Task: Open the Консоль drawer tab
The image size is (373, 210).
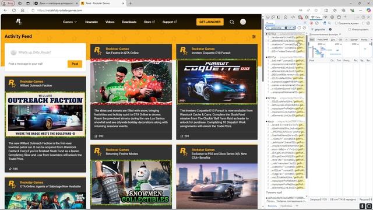Action: pos(272,206)
